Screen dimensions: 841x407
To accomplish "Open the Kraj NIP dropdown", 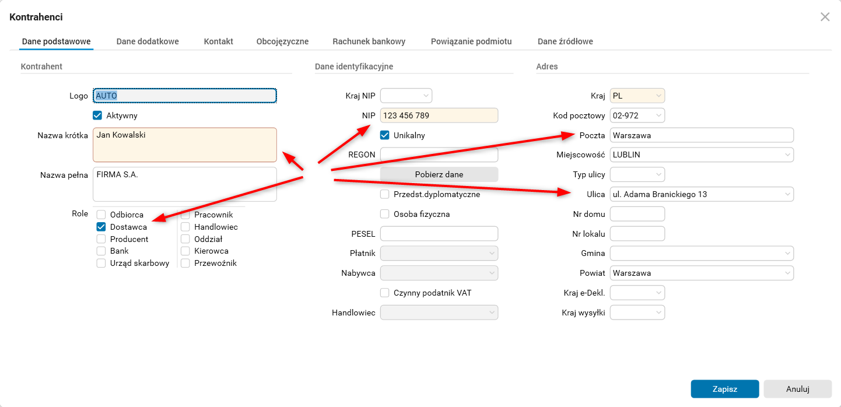I will point(426,96).
